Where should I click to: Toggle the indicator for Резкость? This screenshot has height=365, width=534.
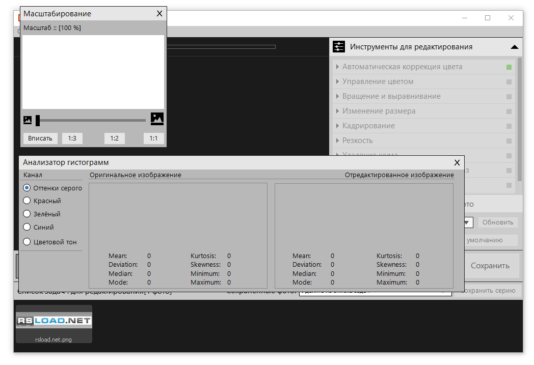coord(509,141)
